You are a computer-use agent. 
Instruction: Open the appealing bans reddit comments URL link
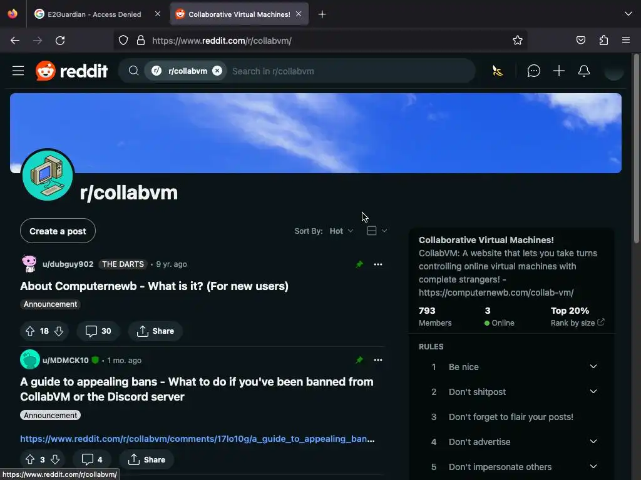click(x=197, y=439)
